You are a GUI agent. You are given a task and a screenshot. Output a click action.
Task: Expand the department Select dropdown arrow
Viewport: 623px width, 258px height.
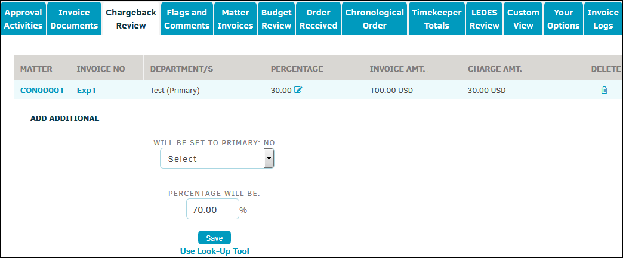[269, 158]
